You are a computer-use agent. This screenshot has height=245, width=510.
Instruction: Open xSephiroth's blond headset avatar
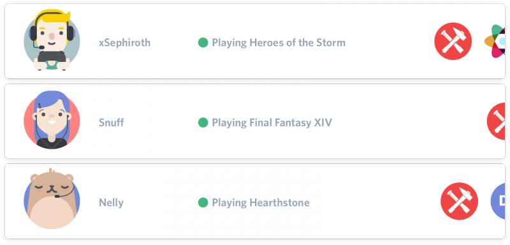pyautogui.click(x=52, y=40)
